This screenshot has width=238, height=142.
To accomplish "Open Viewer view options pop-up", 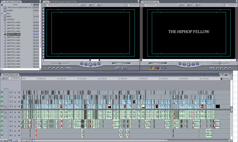I will pos(99,5).
